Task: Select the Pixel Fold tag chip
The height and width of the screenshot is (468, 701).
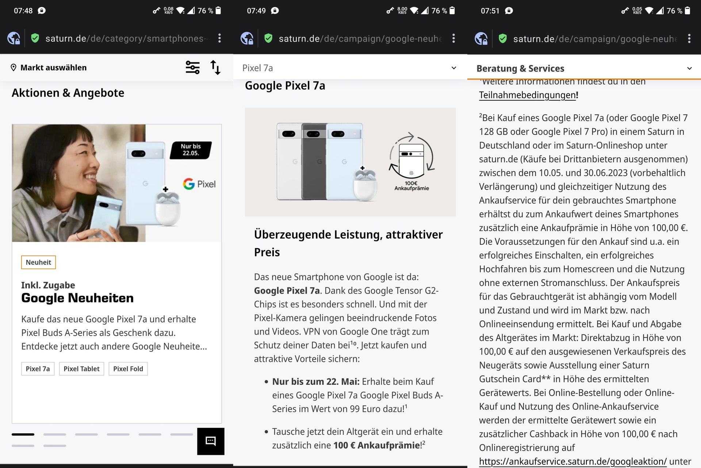Action: click(128, 369)
